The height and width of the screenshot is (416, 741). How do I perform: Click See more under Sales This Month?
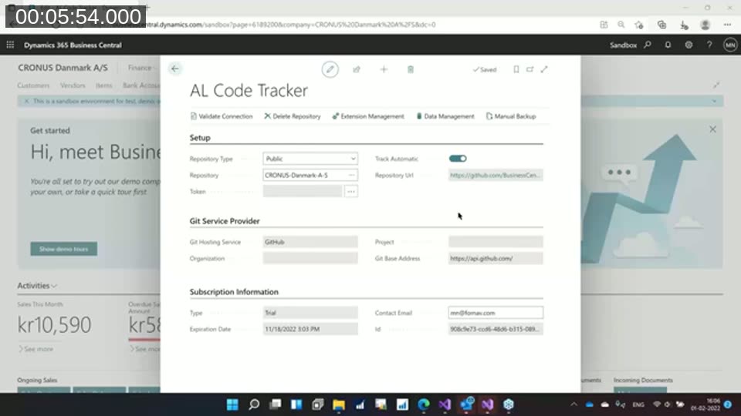pyautogui.click(x=36, y=349)
